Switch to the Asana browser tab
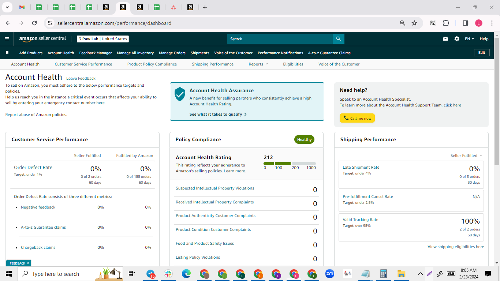The height and width of the screenshot is (281, 500). point(173,7)
